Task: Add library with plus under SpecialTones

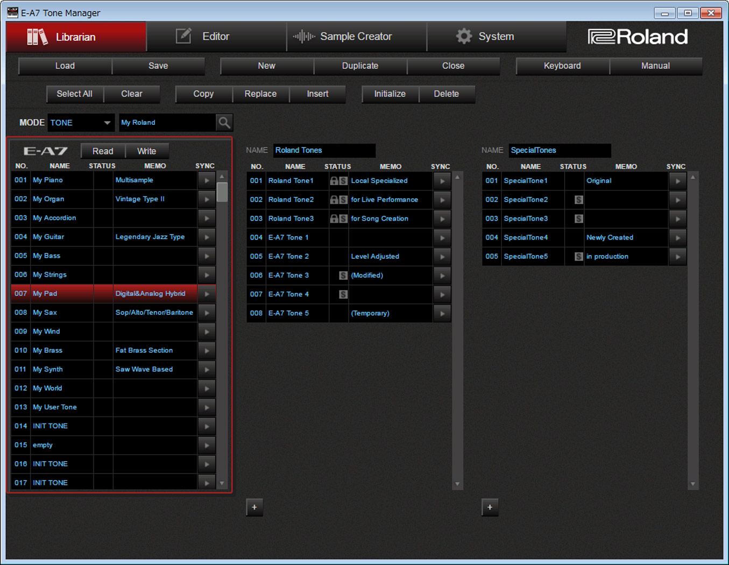Action: (490, 507)
